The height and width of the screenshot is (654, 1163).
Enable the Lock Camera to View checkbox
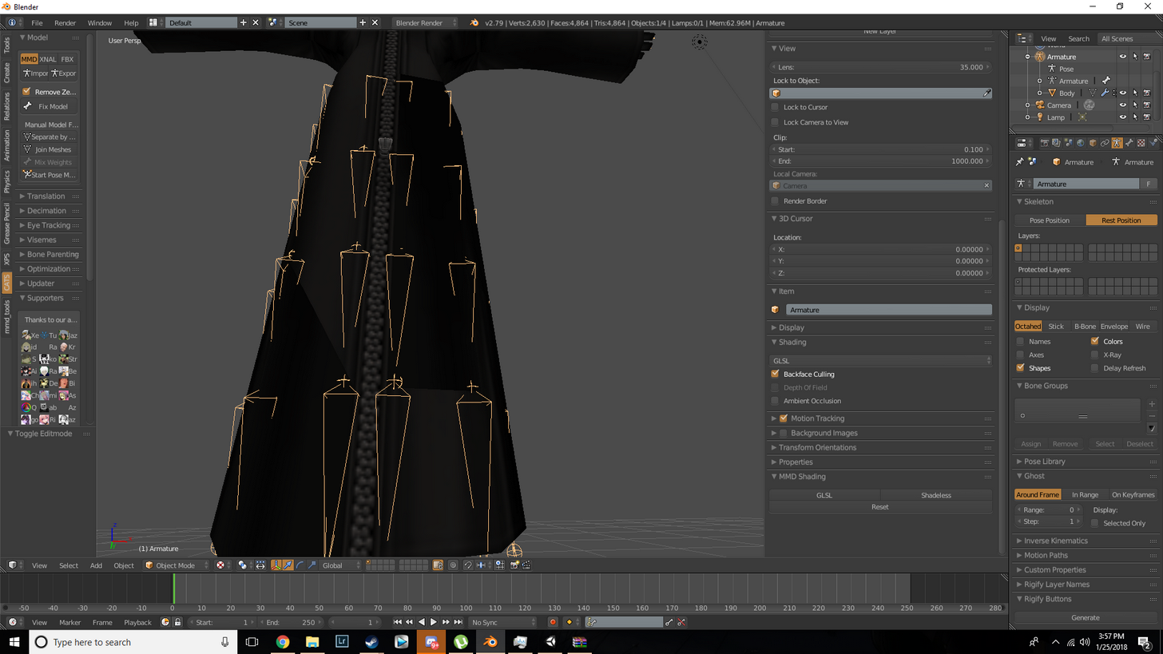775,122
